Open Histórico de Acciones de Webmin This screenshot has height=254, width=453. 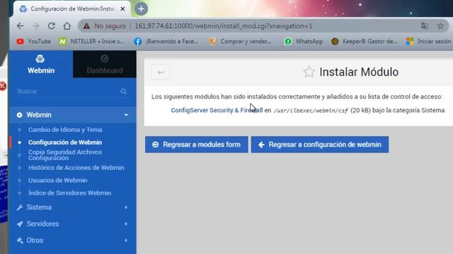click(76, 168)
